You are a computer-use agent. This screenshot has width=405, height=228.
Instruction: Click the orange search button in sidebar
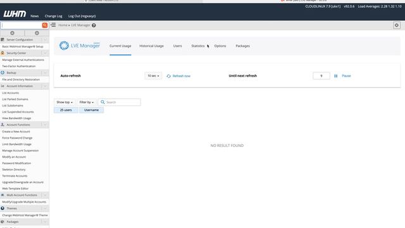[45, 25]
